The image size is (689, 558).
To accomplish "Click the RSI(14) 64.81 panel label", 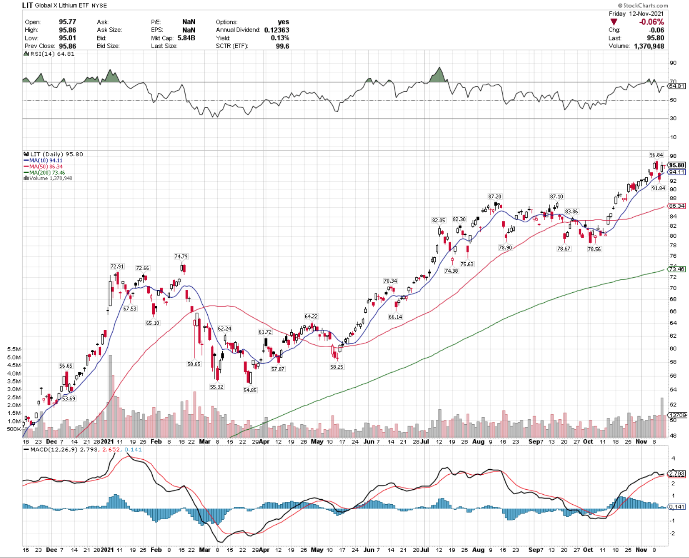I will tap(49, 54).
